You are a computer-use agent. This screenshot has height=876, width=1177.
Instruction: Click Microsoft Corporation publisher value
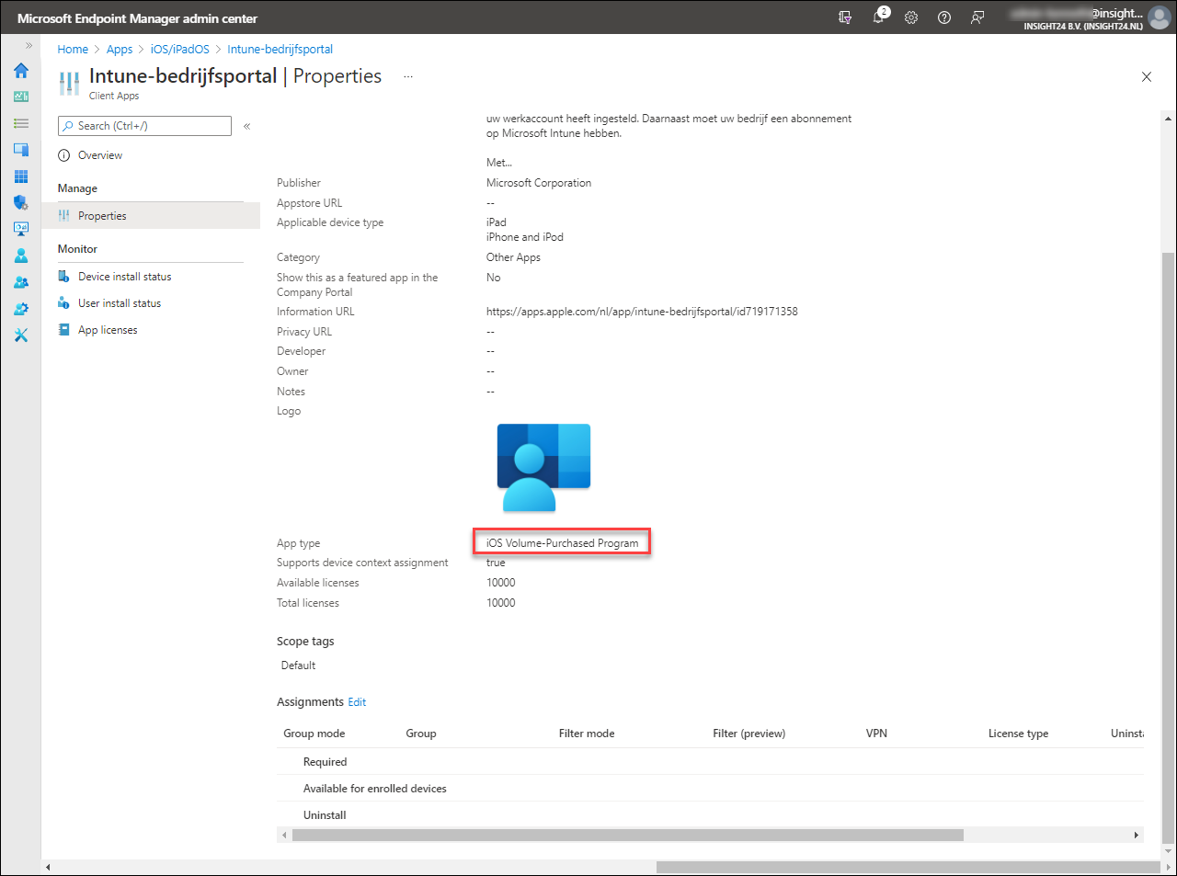tap(539, 183)
